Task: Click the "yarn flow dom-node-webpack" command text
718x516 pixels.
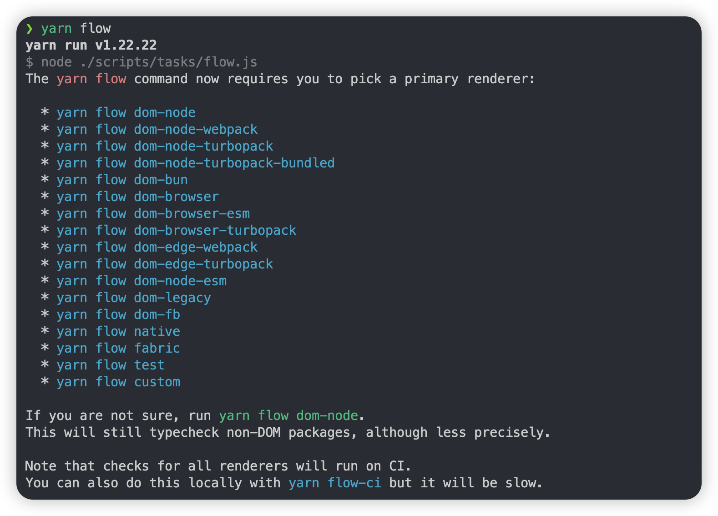Action: [x=157, y=129]
